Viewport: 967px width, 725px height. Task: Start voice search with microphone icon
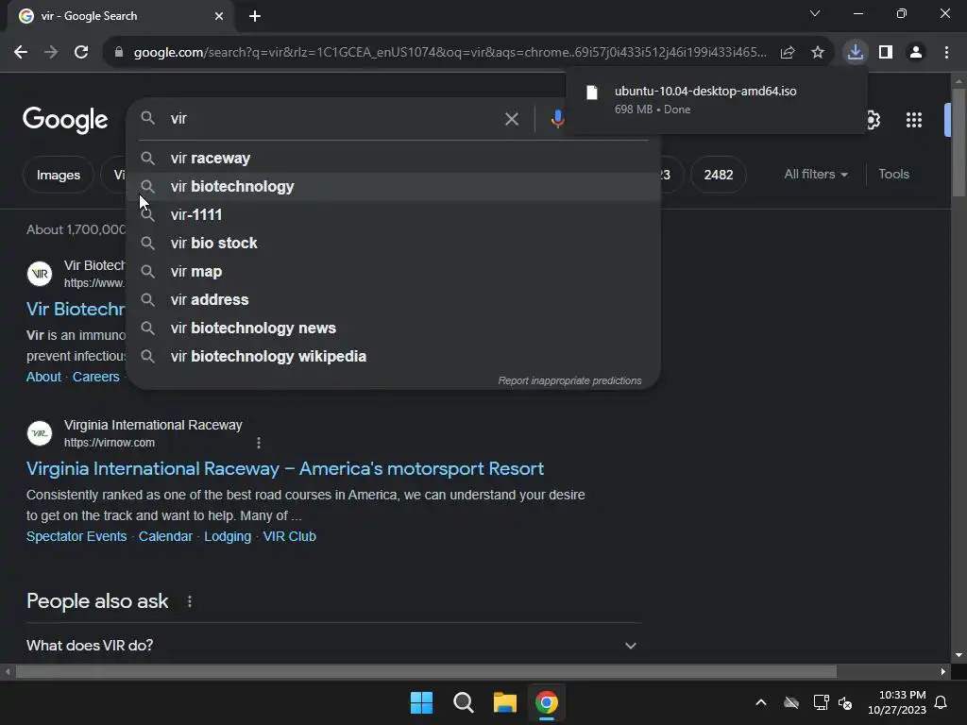[x=557, y=119]
